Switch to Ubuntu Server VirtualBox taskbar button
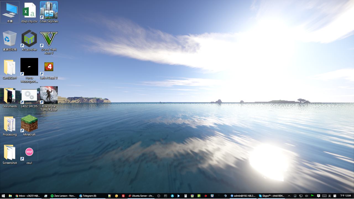The image size is (354, 199). click(141, 196)
